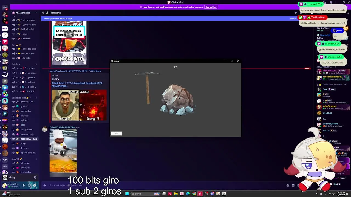
Task: Open the chat-vip channel
Action: (24, 163)
